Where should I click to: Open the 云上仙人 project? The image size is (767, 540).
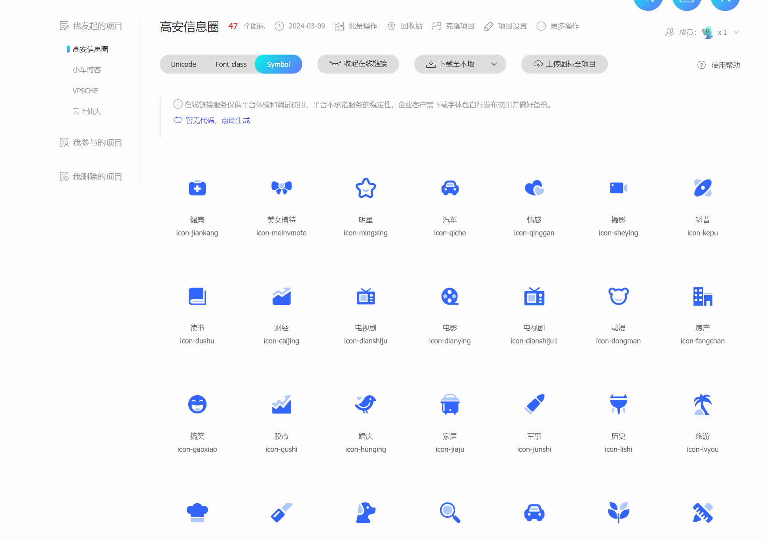pos(87,112)
